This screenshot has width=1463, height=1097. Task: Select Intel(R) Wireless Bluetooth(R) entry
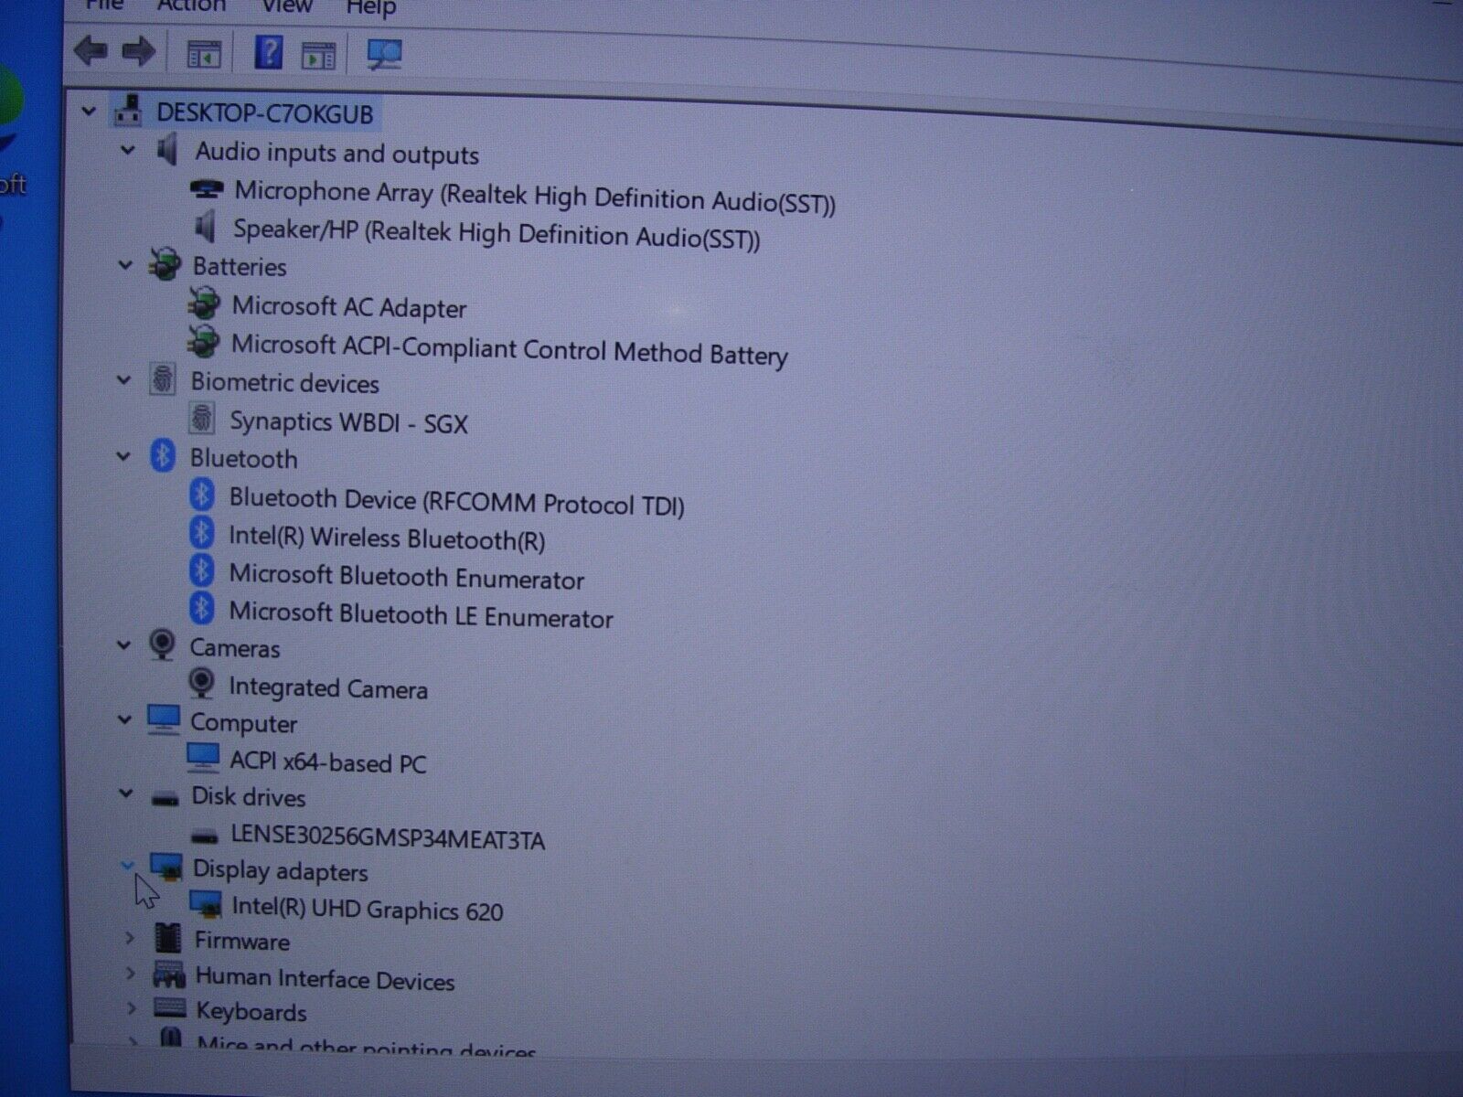pos(387,538)
